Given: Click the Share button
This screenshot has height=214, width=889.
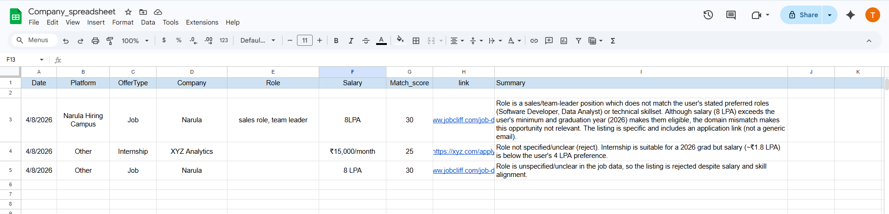Looking at the screenshot, I should pyautogui.click(x=803, y=15).
